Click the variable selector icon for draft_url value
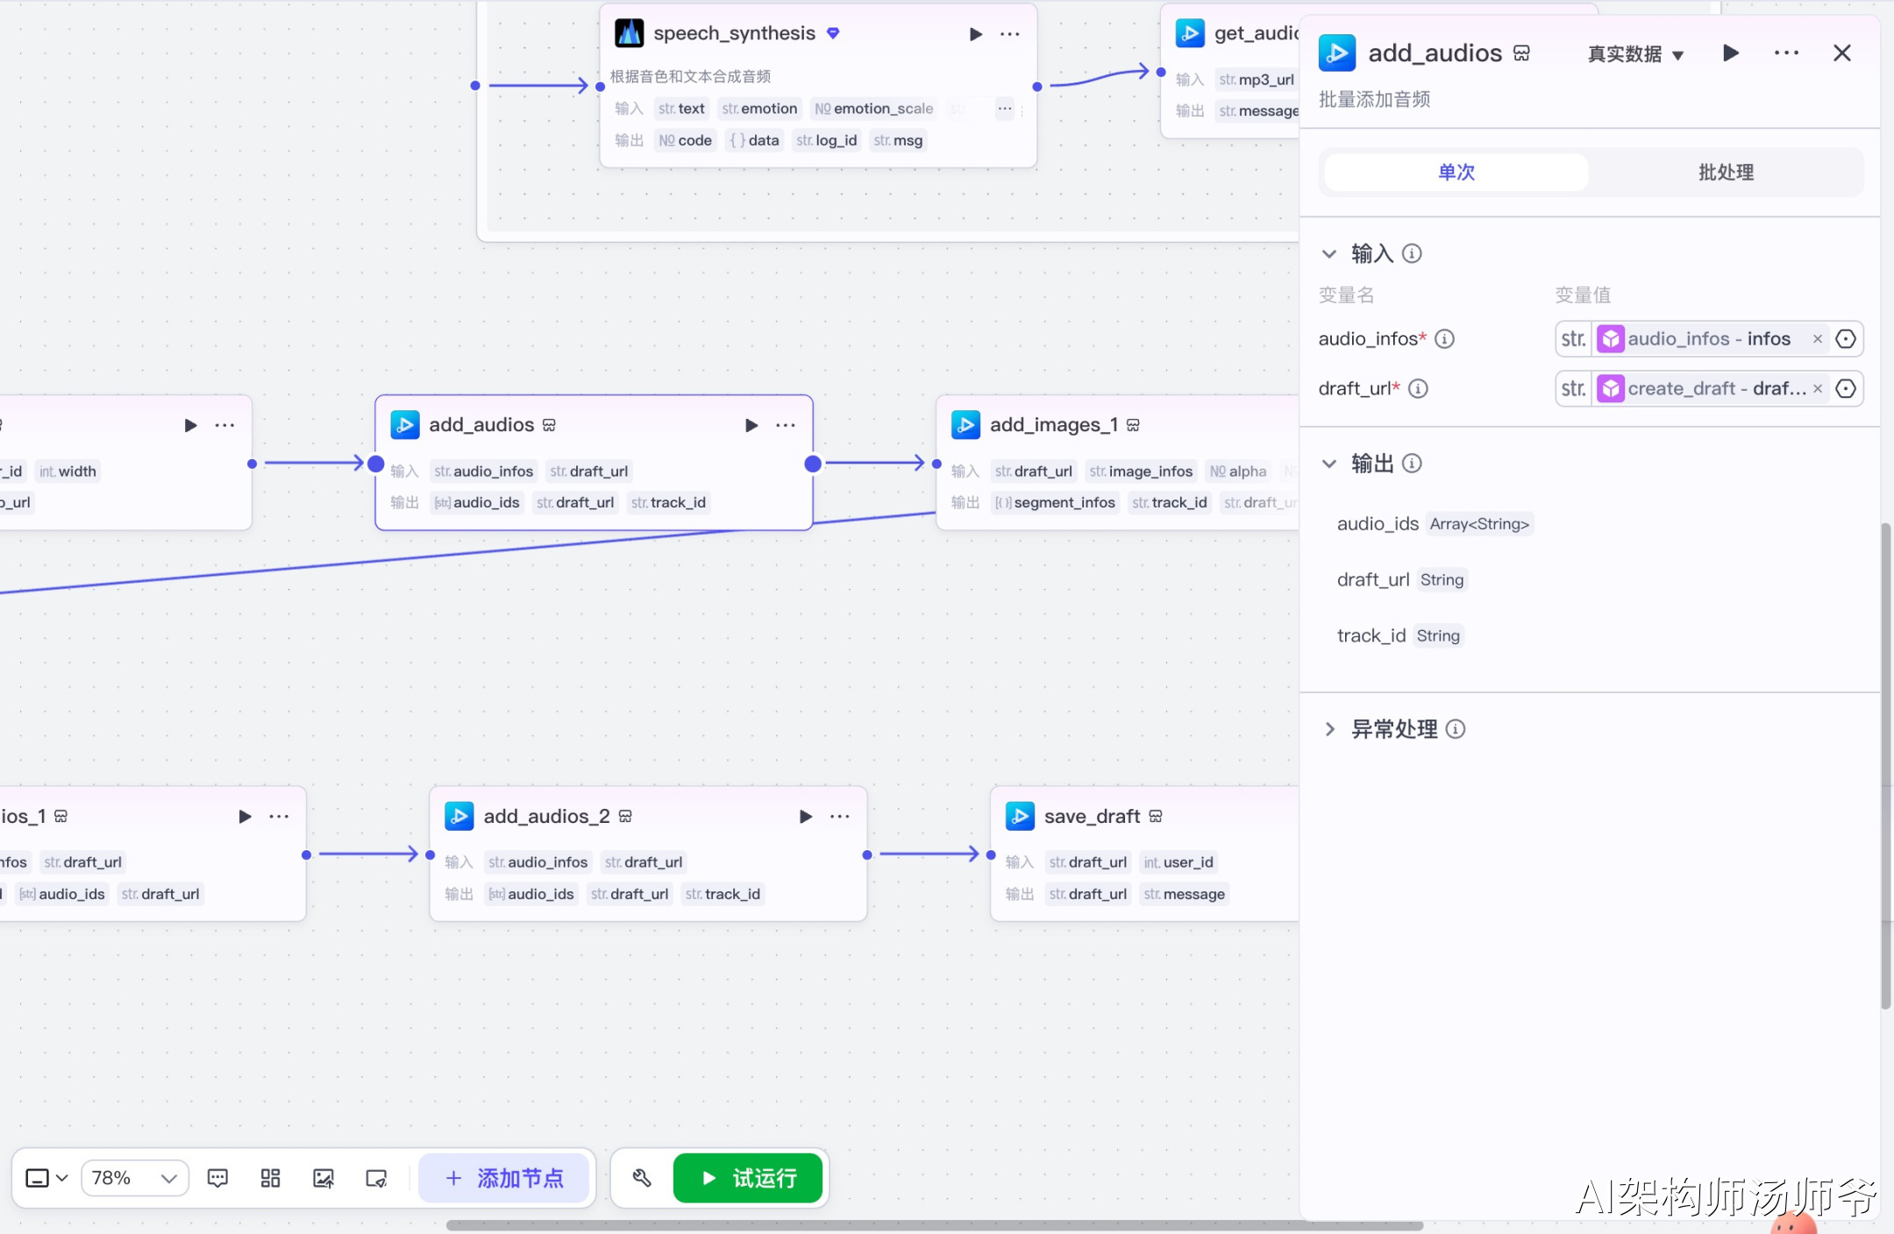The image size is (1894, 1234). tap(1846, 388)
